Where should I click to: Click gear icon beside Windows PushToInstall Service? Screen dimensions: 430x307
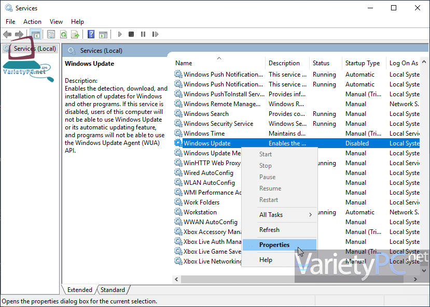click(178, 94)
